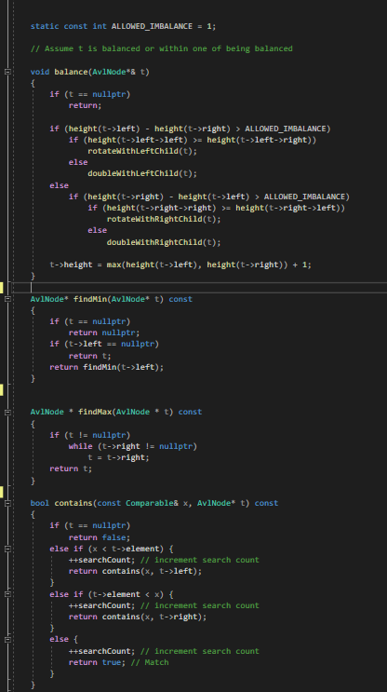Place cursor on 'static const int ALLOWED_IMBALANCE = 1;' line
Viewport: 387px width, 692px height.
(x=124, y=26)
